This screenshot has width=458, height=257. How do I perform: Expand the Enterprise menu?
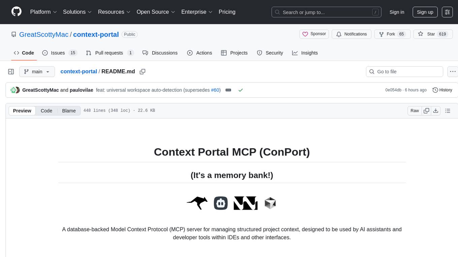[x=197, y=12]
